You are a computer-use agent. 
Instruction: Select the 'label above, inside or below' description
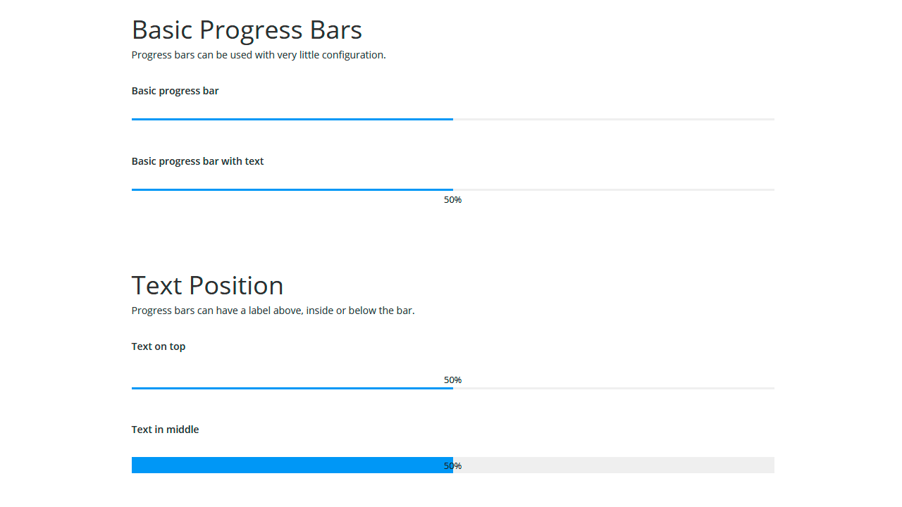click(273, 310)
